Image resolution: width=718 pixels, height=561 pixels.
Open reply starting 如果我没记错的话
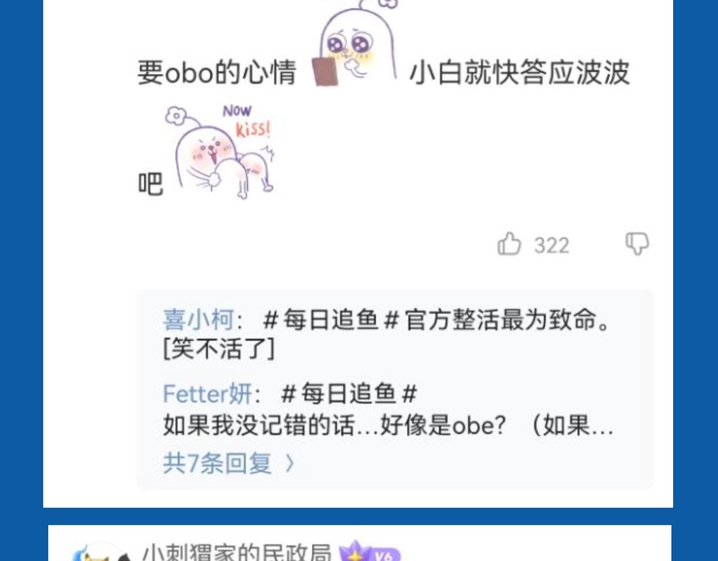pos(388,425)
